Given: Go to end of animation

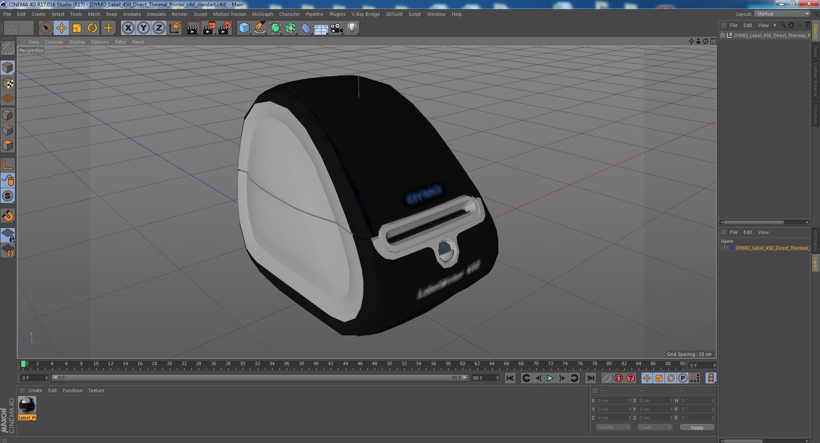Looking at the screenshot, I should tap(590, 378).
